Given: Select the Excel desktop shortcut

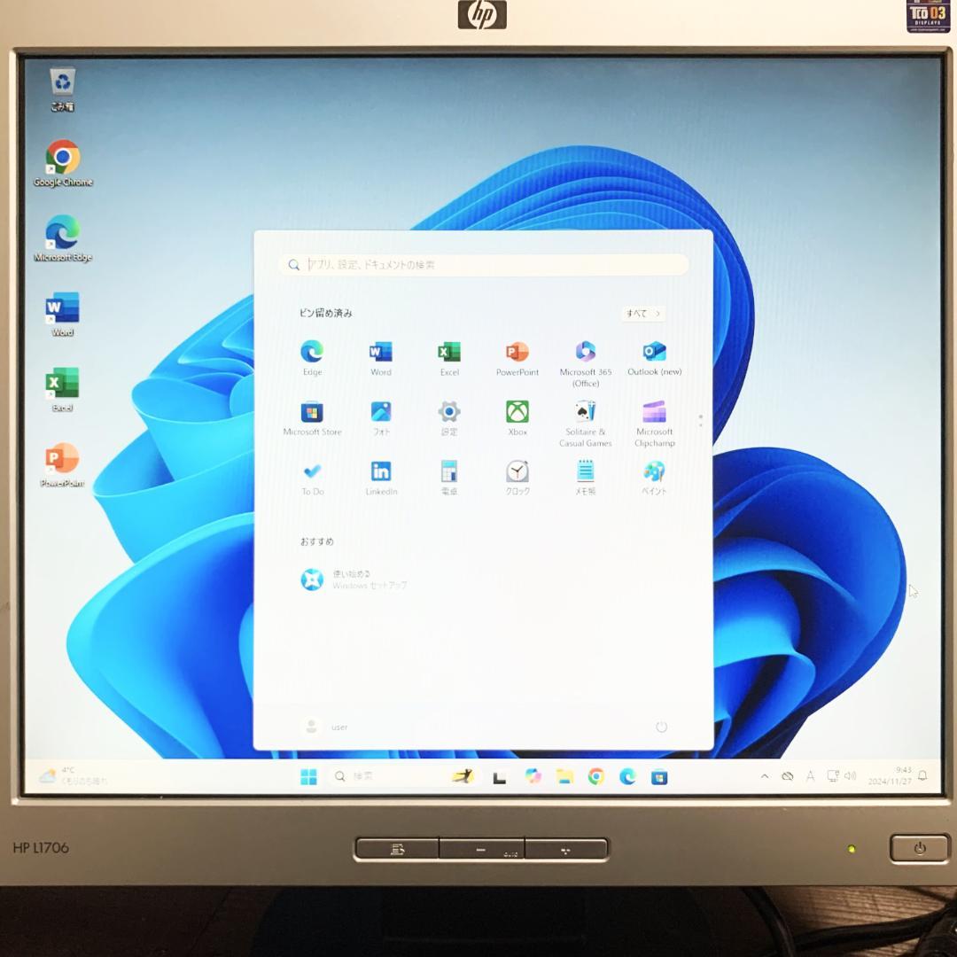Looking at the screenshot, I should pyautogui.click(x=62, y=390).
